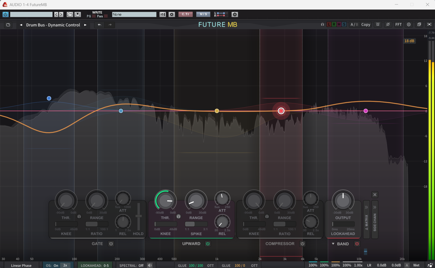Viewport: 435px width, 268px height.
Task: Open plugin settings gear next to FFT
Action: pyautogui.click(x=409, y=24)
